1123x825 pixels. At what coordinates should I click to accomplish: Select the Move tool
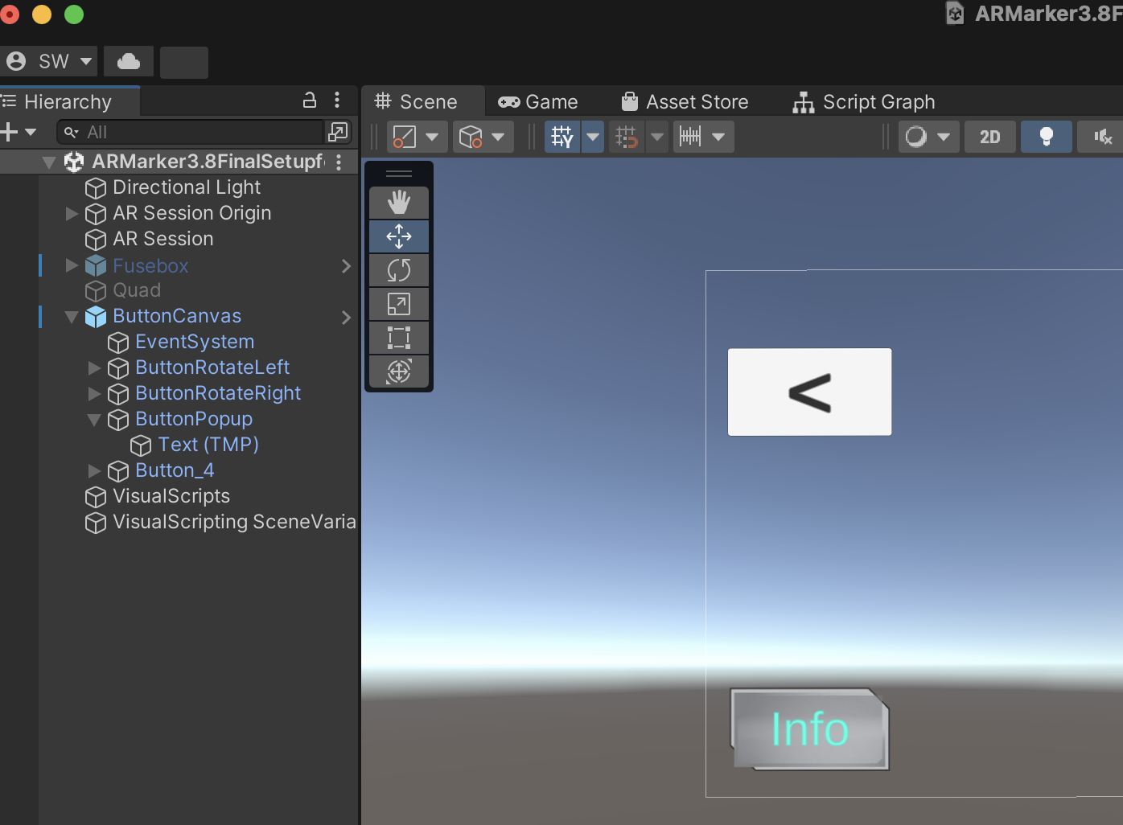[399, 236]
